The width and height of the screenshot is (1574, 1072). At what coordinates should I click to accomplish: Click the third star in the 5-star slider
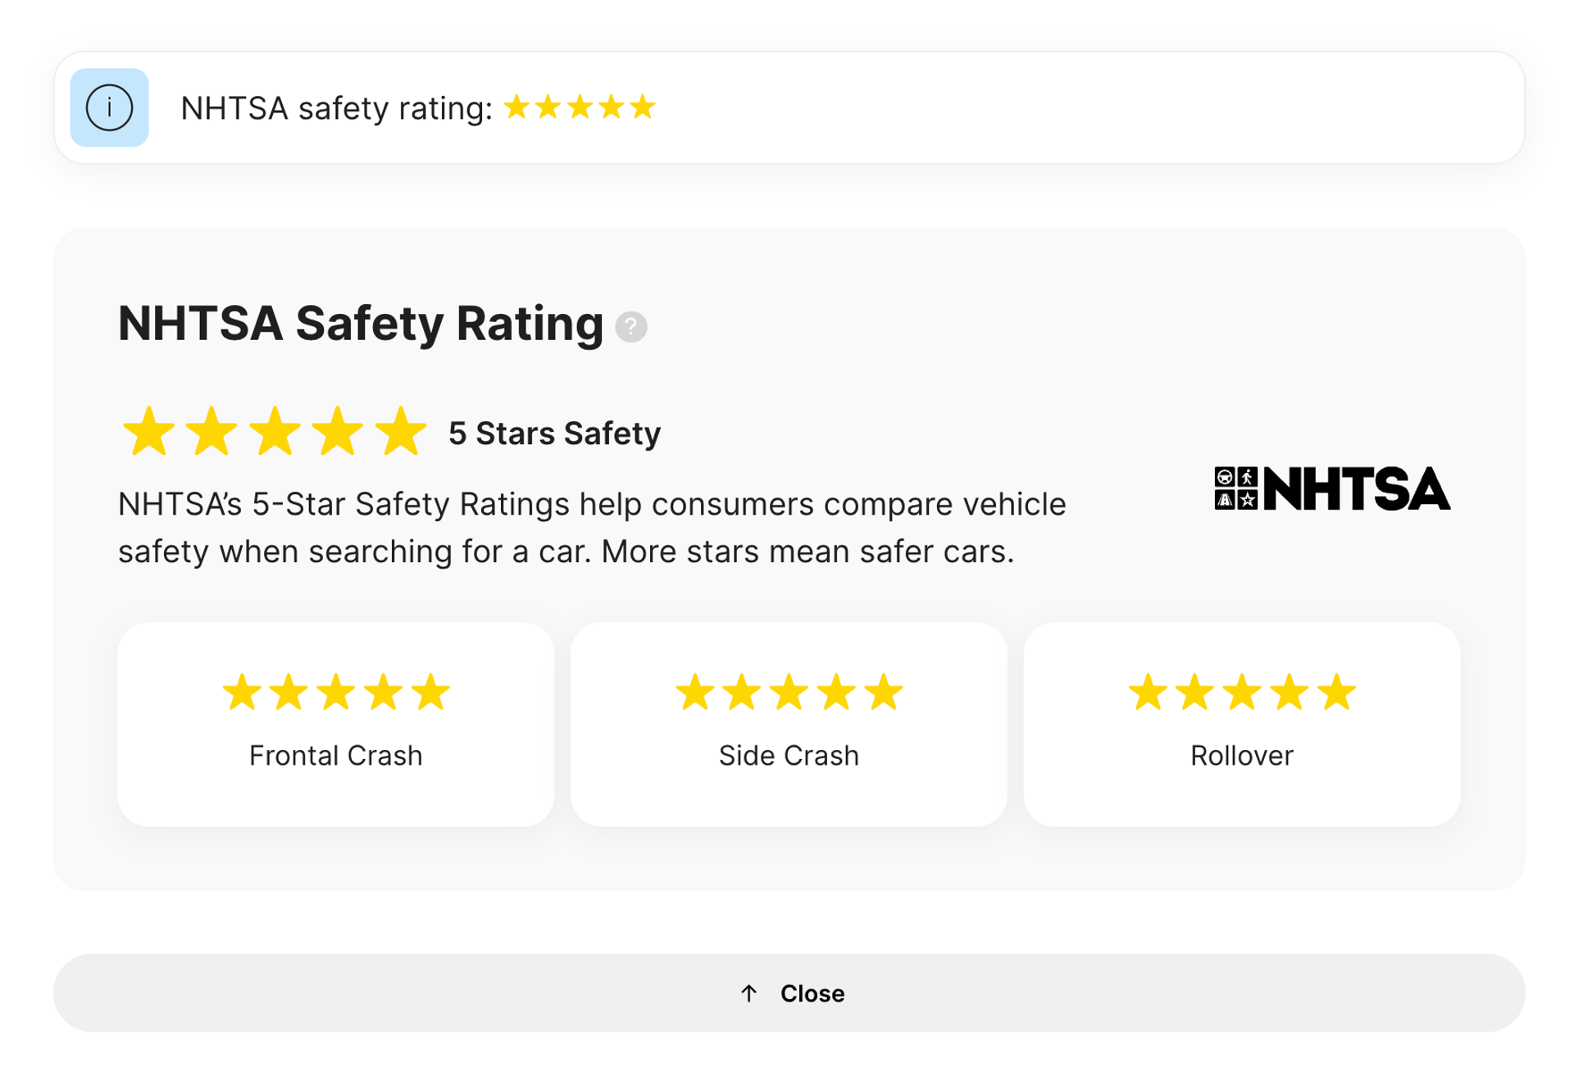pyautogui.click(x=275, y=432)
